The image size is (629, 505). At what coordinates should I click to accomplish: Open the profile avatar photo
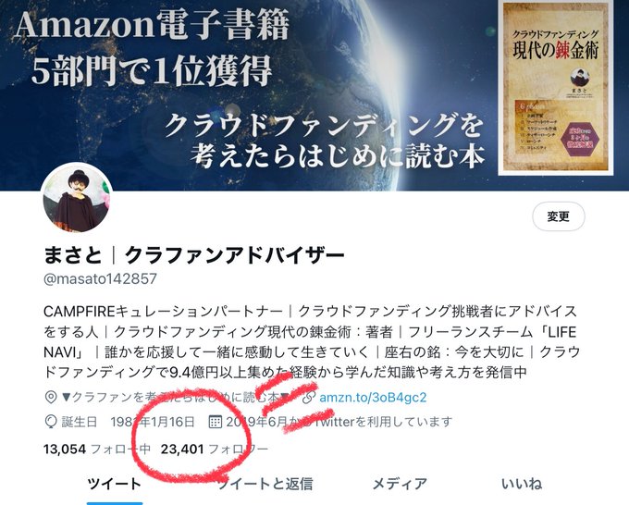[77, 198]
